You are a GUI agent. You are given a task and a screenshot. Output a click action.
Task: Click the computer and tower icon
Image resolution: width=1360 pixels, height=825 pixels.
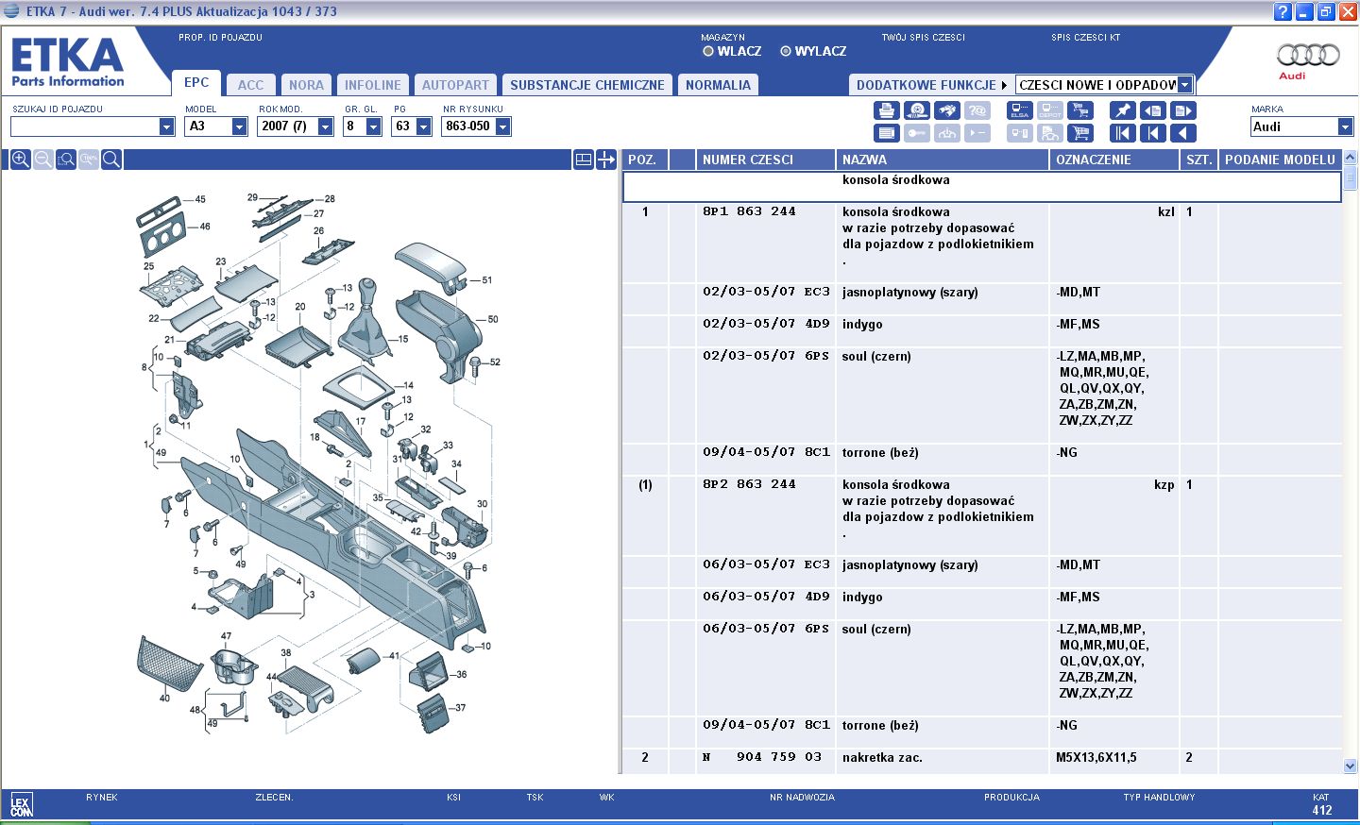(x=1019, y=133)
